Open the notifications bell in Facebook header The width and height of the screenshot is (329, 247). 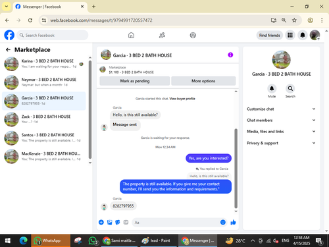tap(303, 35)
